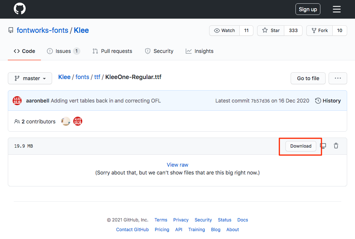This screenshot has width=355, height=239.
Task: Open the aaronbell author link
Action: coord(38,101)
